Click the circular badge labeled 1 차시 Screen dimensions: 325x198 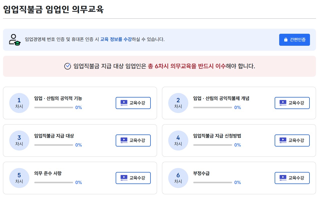(x=19, y=103)
